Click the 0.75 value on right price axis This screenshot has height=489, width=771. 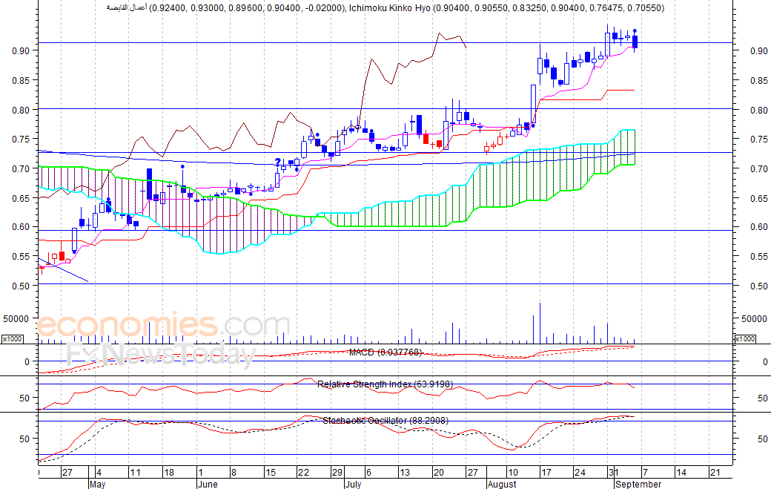click(x=758, y=140)
